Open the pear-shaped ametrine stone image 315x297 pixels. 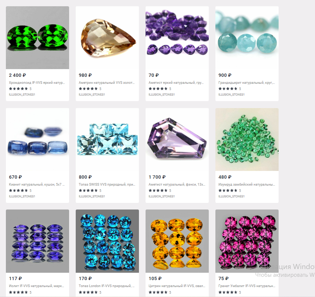(107, 37)
